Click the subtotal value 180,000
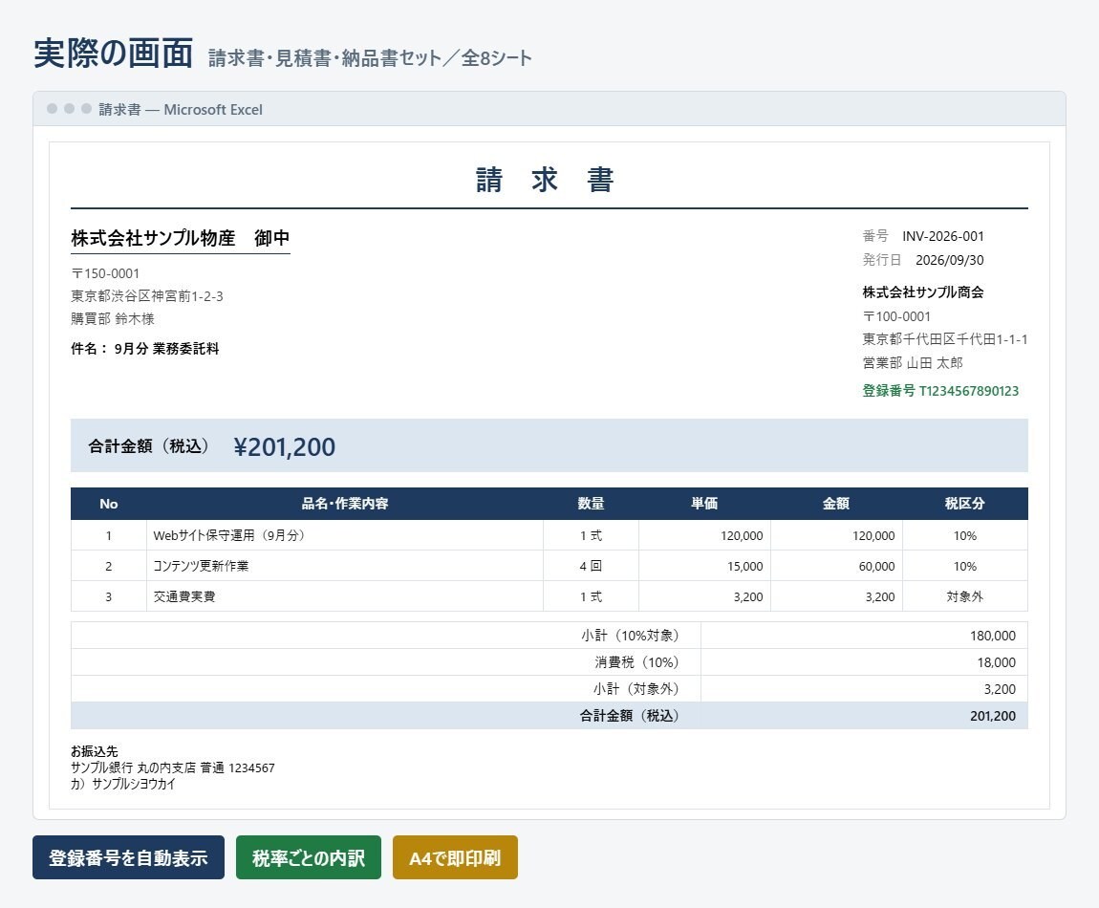This screenshot has width=1099, height=908. (993, 636)
